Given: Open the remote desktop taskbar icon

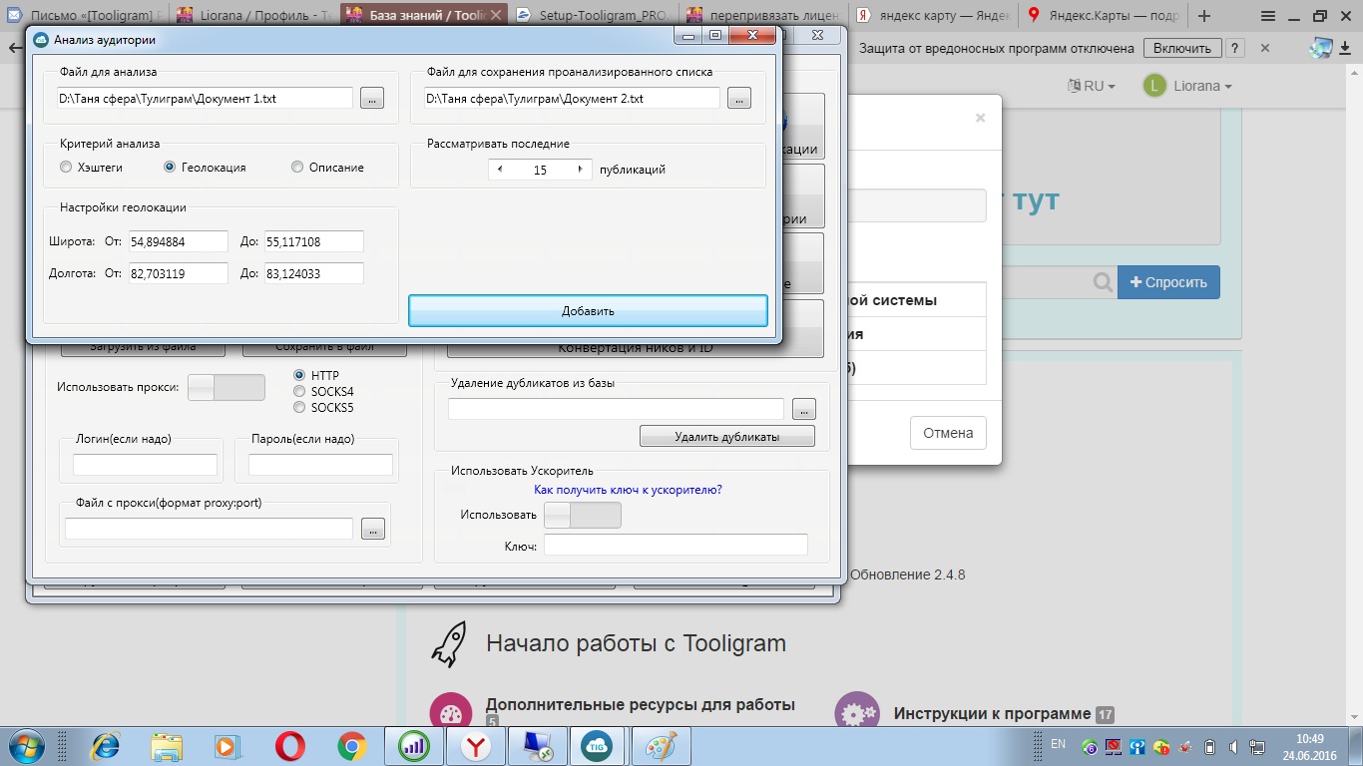Looking at the screenshot, I should tap(538, 746).
